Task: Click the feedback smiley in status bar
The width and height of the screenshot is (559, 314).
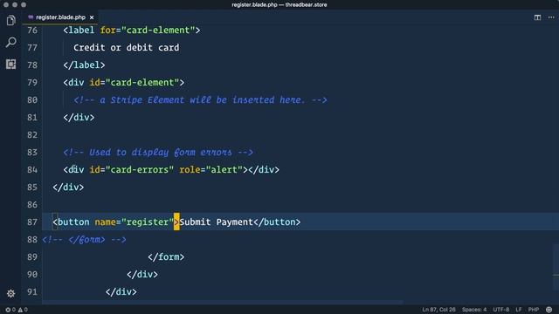Action: pos(549,310)
